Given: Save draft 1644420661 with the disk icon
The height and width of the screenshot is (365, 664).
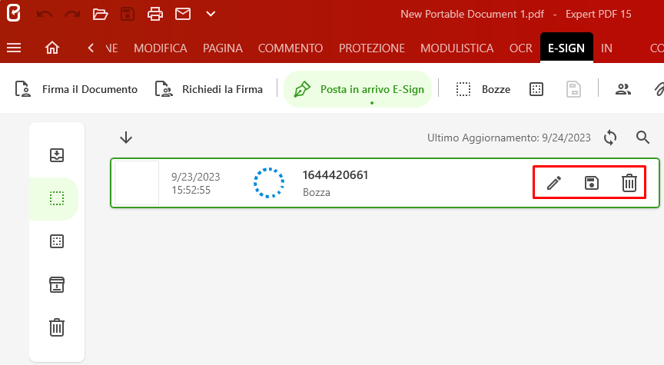Looking at the screenshot, I should 592,183.
